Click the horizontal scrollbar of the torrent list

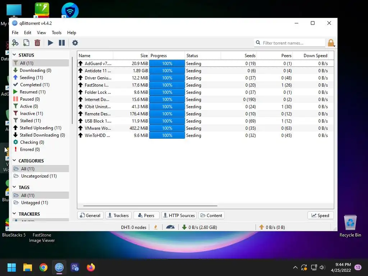pos(150,206)
